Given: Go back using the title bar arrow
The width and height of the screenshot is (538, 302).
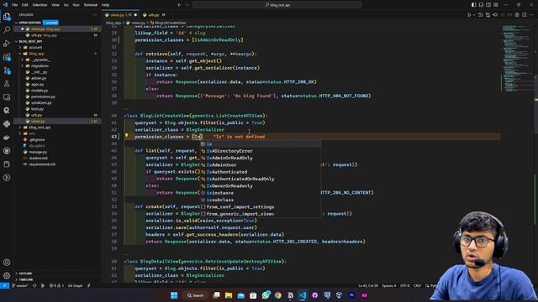Looking at the screenshot, I should pyautogui.click(x=179, y=5).
